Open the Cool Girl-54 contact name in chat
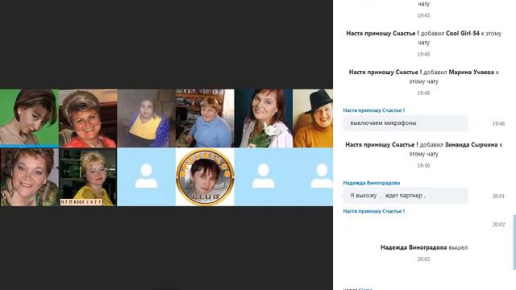 point(462,33)
